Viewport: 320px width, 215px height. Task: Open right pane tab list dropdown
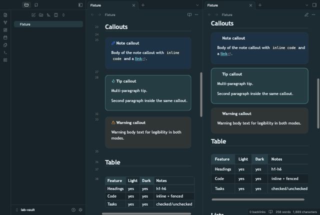pyautogui.click(x=306, y=5)
